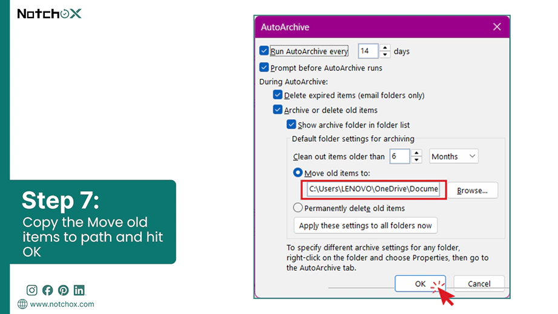
Task: Click the archive file path field
Action: click(373, 189)
